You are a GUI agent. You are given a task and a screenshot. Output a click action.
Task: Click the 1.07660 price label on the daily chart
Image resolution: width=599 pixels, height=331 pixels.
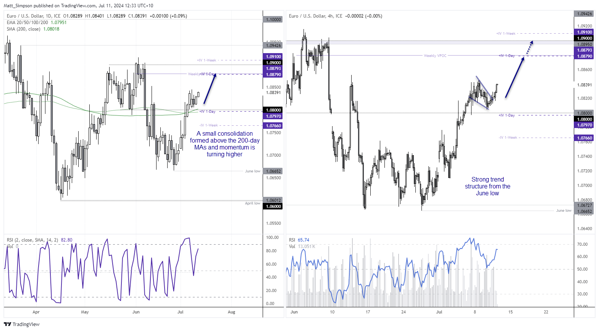pyautogui.click(x=273, y=126)
